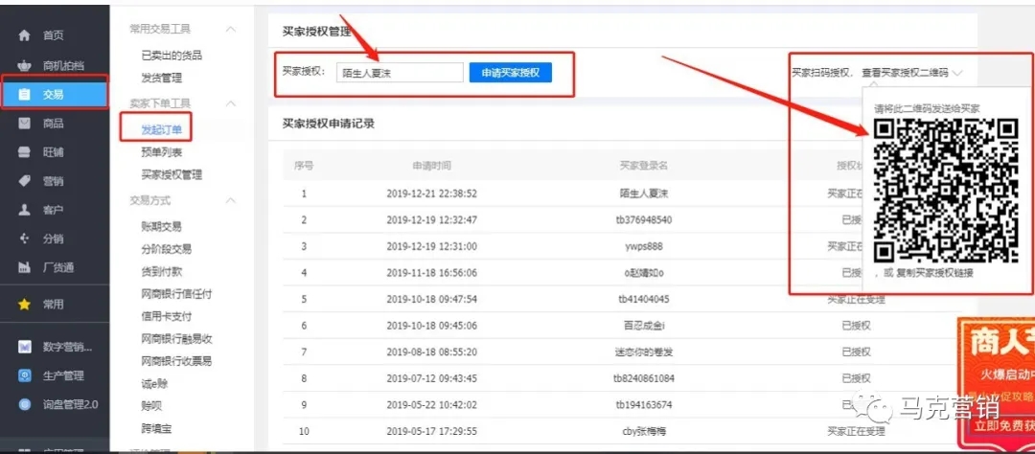Open the 客户 person icon
The image size is (1035, 454).
coord(25,210)
